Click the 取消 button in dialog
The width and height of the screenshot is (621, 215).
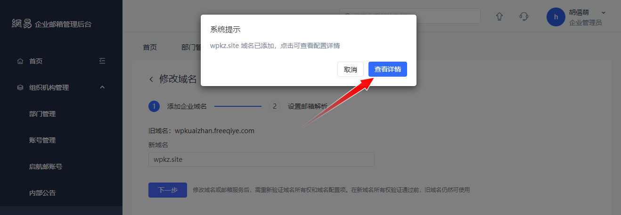point(351,69)
